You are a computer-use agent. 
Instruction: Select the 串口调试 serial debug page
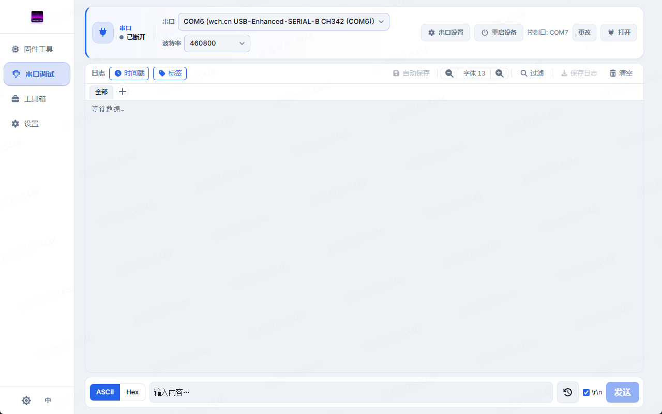(x=37, y=74)
